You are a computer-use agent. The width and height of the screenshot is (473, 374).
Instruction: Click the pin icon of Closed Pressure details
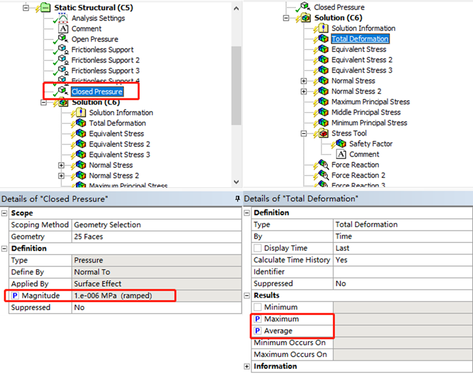click(x=238, y=199)
